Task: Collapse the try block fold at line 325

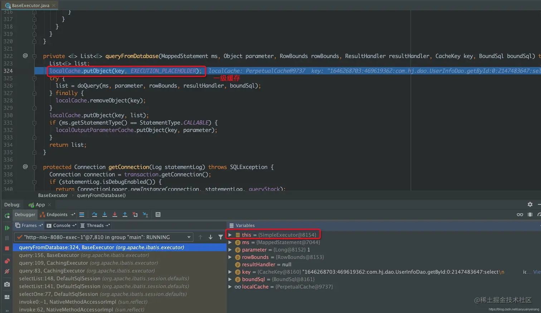Action: (x=34, y=78)
